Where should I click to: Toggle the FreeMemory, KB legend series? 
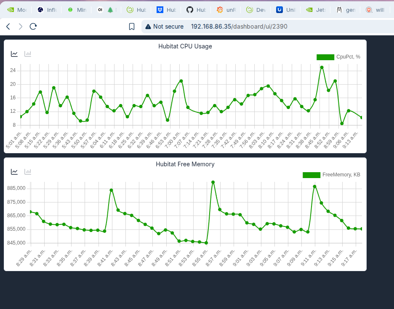tap(331, 175)
